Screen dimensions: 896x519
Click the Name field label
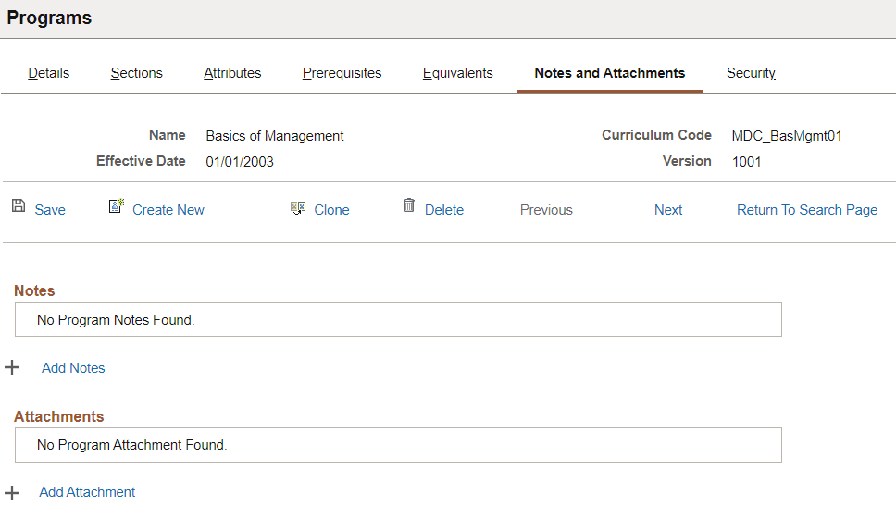pyautogui.click(x=167, y=135)
